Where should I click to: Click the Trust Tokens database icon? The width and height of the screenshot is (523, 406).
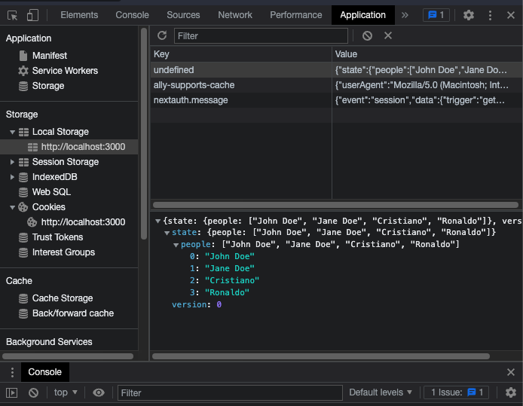(23, 237)
